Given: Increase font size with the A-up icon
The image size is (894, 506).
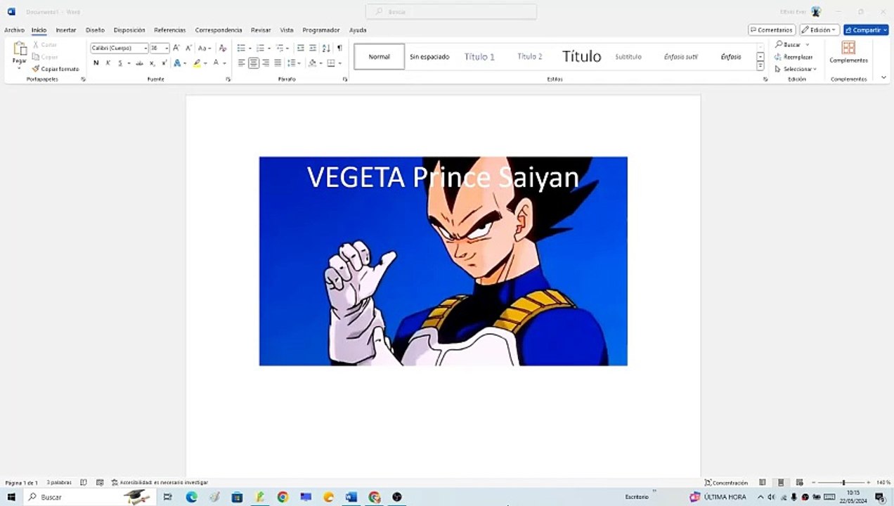Looking at the screenshot, I should click(x=176, y=48).
